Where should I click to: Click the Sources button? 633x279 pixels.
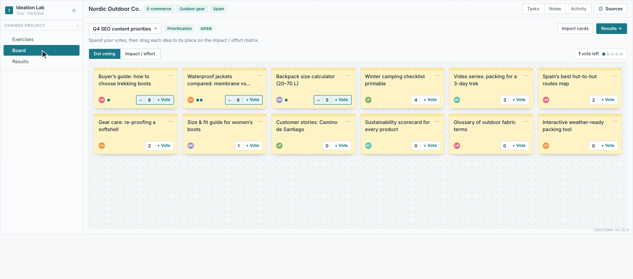coord(610,9)
